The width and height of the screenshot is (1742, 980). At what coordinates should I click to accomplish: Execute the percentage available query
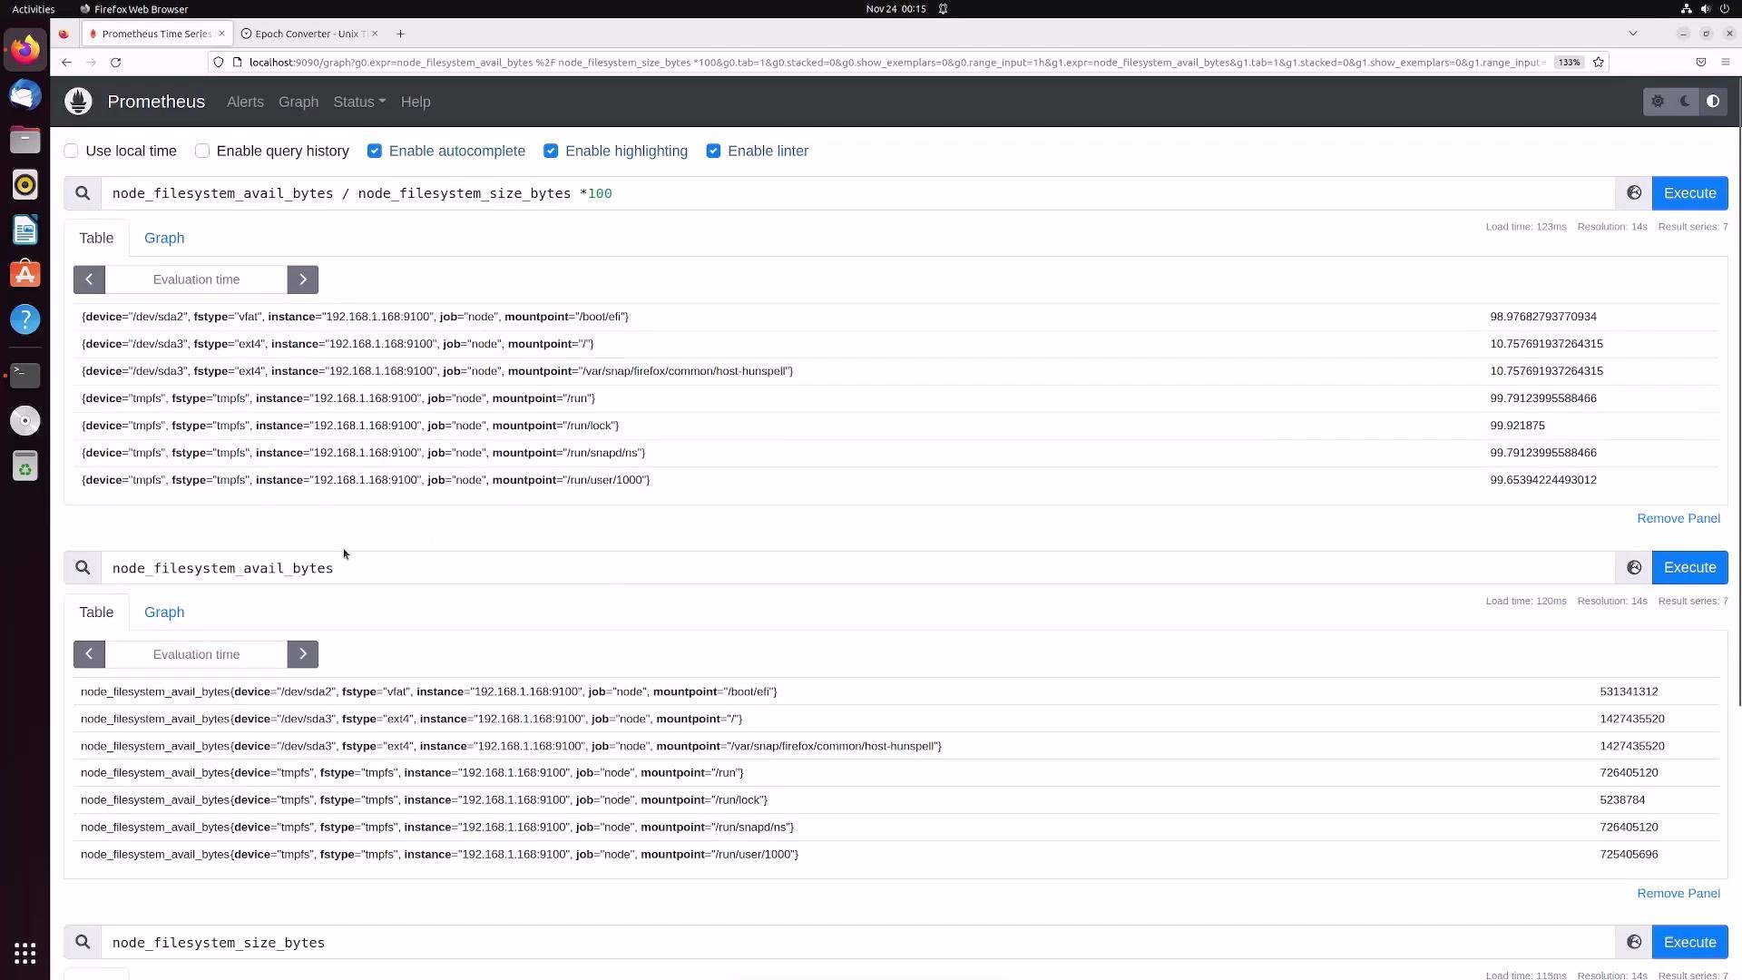coord(1689,193)
